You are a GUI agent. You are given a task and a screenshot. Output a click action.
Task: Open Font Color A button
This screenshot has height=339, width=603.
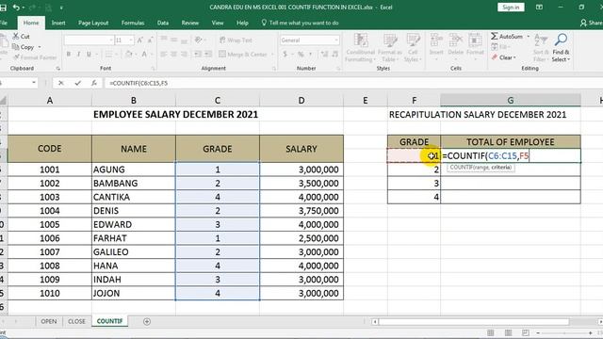[x=144, y=55]
